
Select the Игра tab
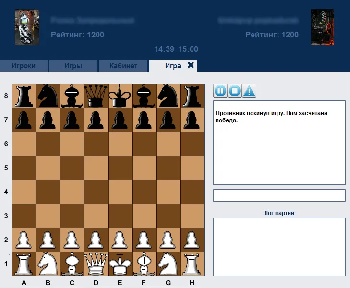coord(173,66)
